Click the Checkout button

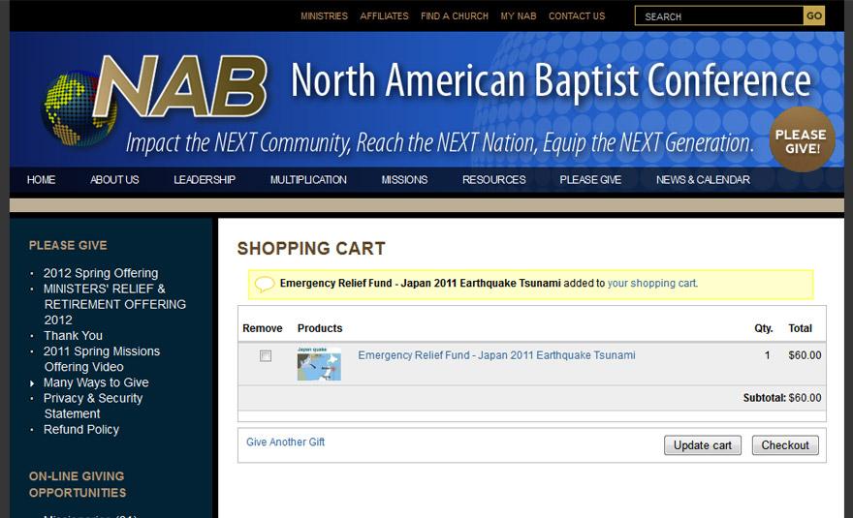pyautogui.click(x=785, y=445)
